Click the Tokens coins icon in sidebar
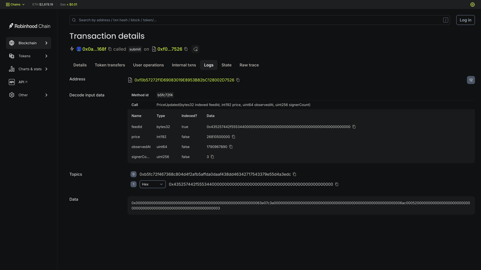Screen dimensions: 481x270 click(12, 56)
